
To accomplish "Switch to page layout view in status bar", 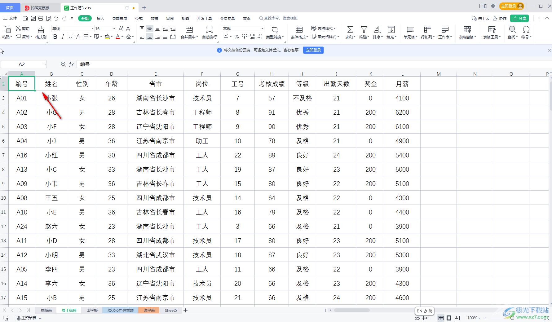I will [x=449, y=318].
